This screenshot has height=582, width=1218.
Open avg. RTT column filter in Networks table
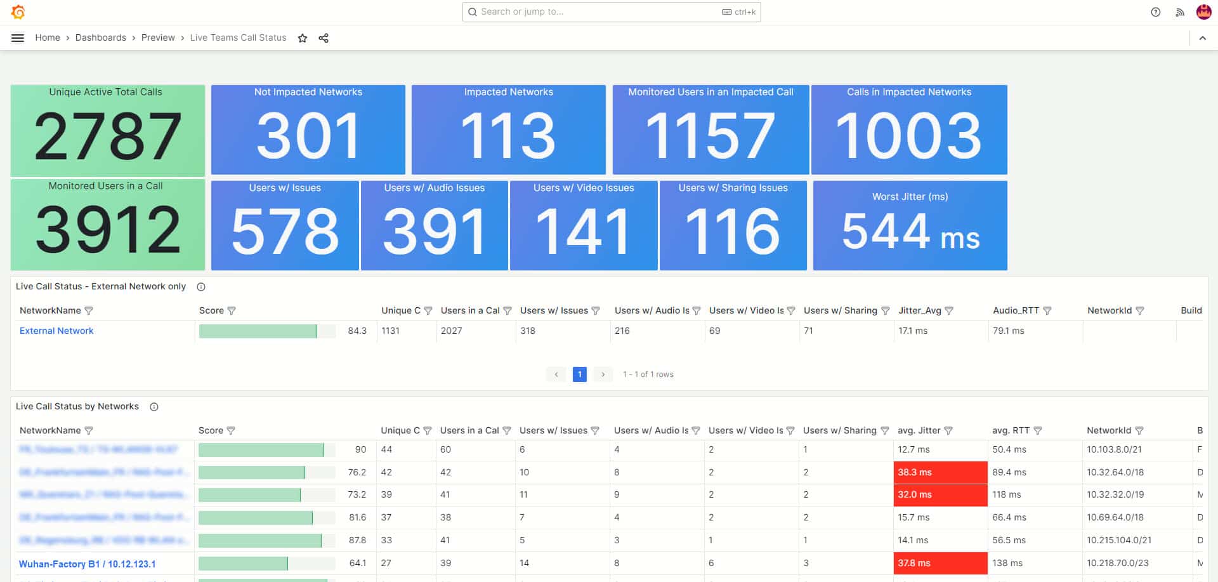click(x=1038, y=431)
